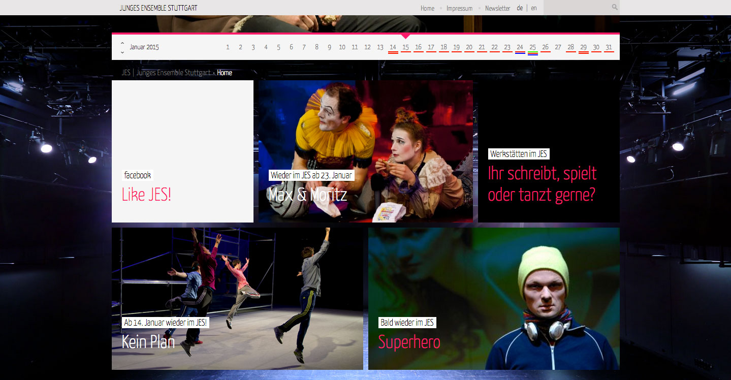This screenshot has height=380, width=731.
Task: Select calendar day 24
Action: pos(520,48)
